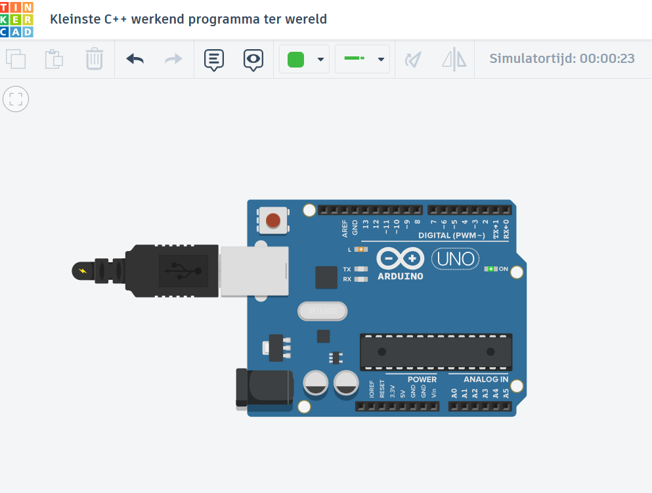The image size is (652, 493).
Task: Click the rotate component icon
Action: [413, 60]
